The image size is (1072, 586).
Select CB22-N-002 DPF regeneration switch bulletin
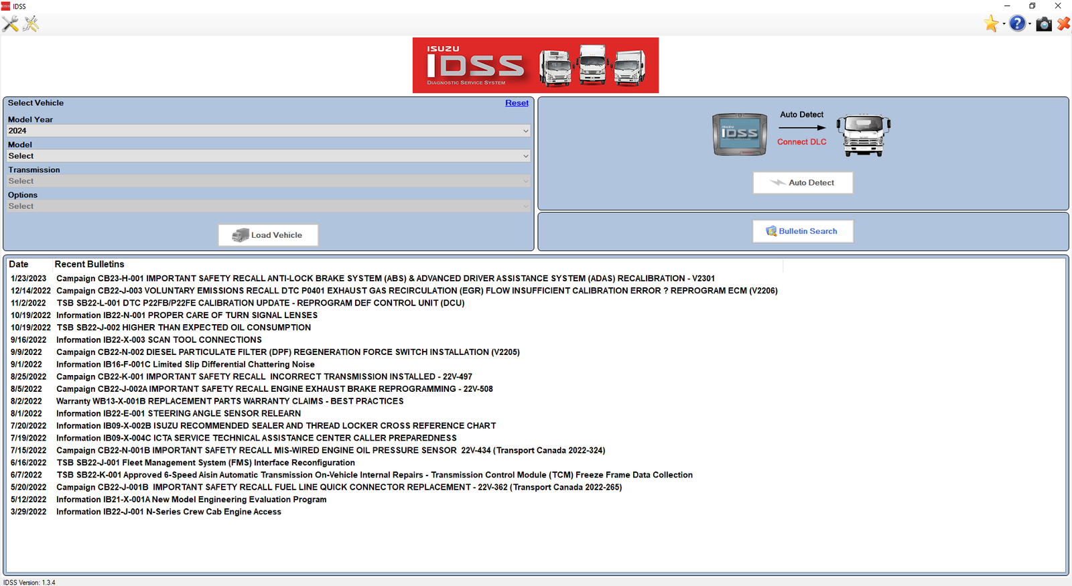288,352
